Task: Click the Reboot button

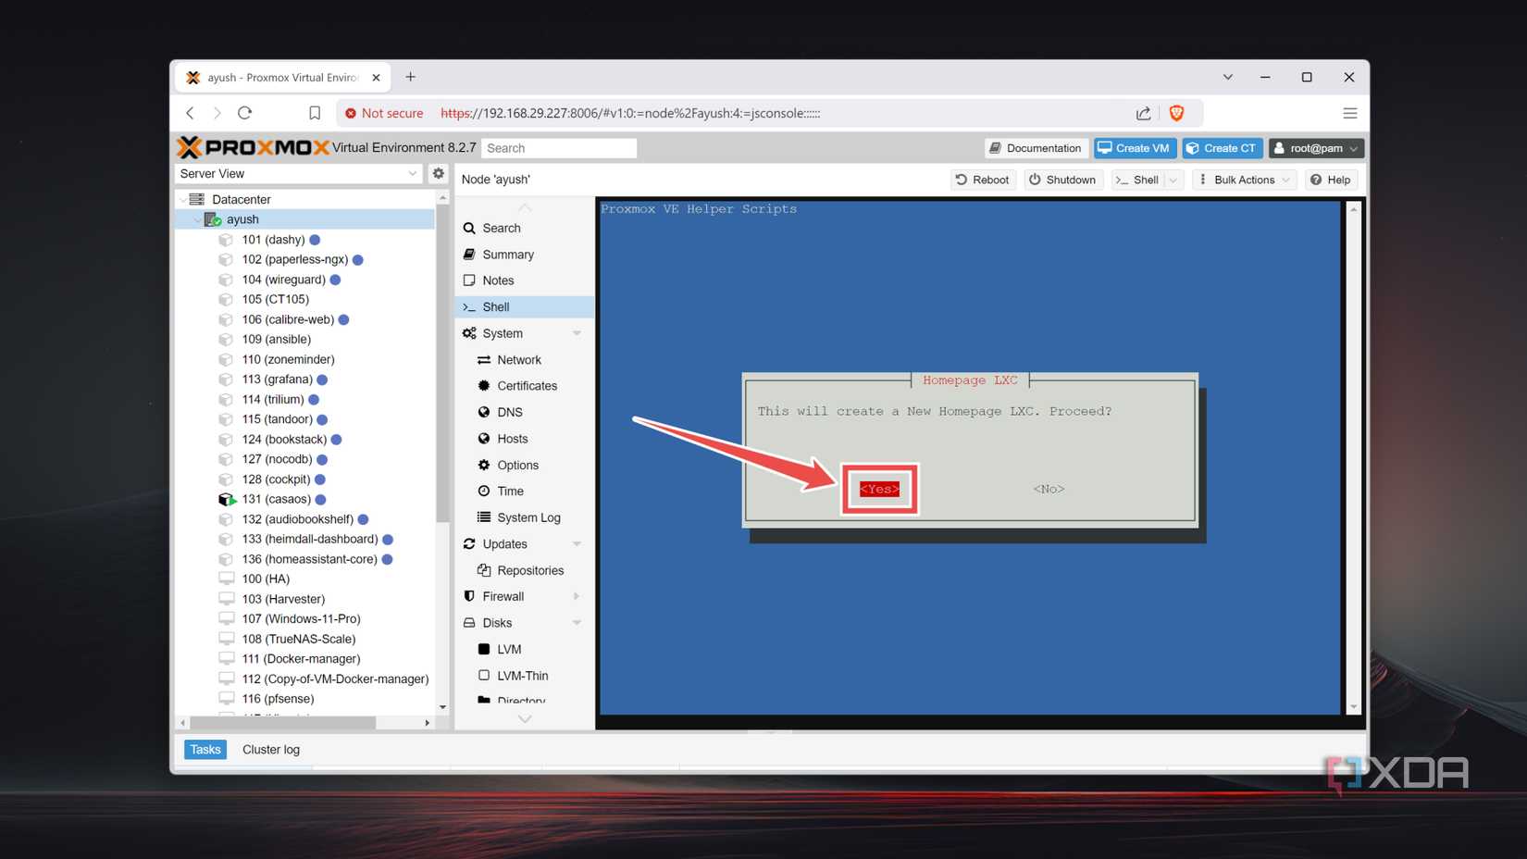Action: 982,180
